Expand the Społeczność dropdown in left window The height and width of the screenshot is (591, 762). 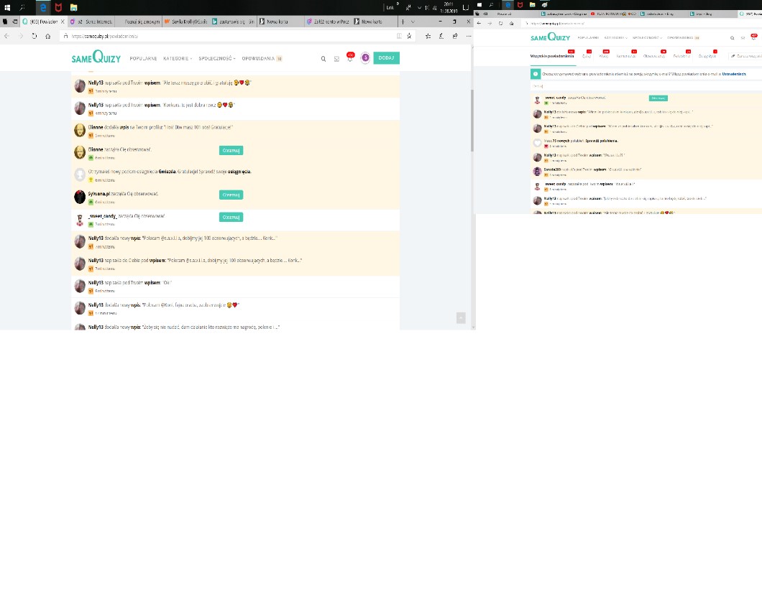point(216,58)
